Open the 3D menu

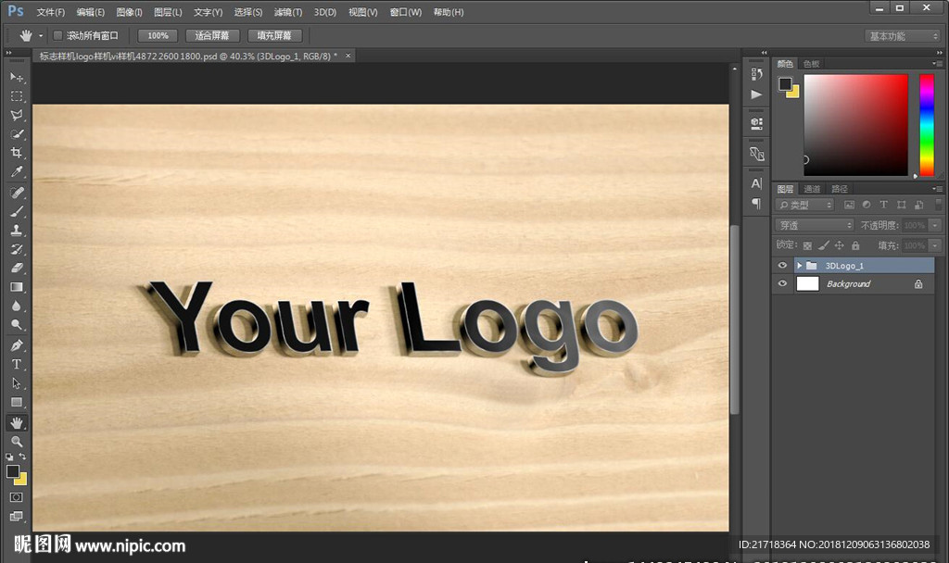click(x=325, y=12)
